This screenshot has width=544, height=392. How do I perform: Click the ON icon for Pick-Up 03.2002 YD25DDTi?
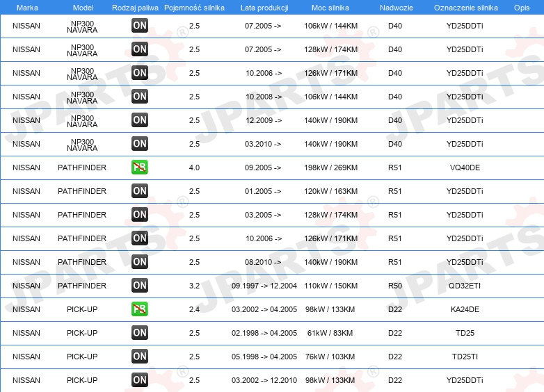140,380
